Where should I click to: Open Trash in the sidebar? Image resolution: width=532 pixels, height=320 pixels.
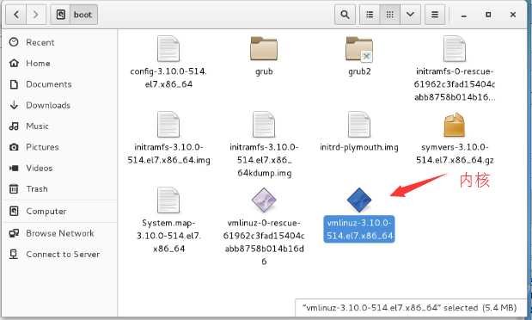59,189
